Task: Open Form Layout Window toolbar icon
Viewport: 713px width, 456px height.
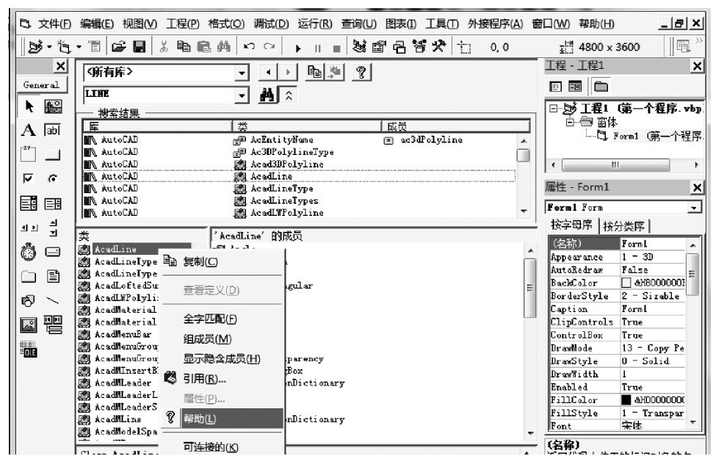Action: 399,47
